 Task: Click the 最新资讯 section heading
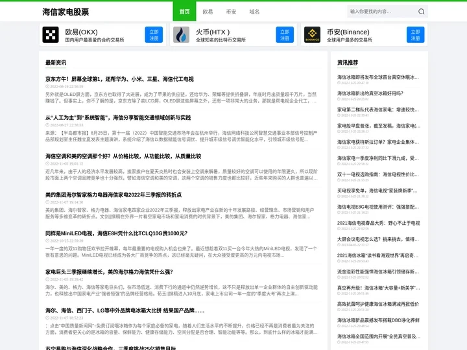[56, 62]
